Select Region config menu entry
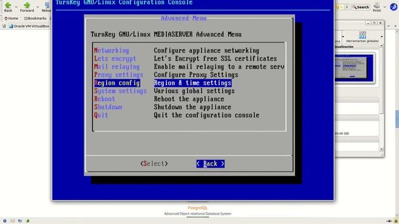 117,83
